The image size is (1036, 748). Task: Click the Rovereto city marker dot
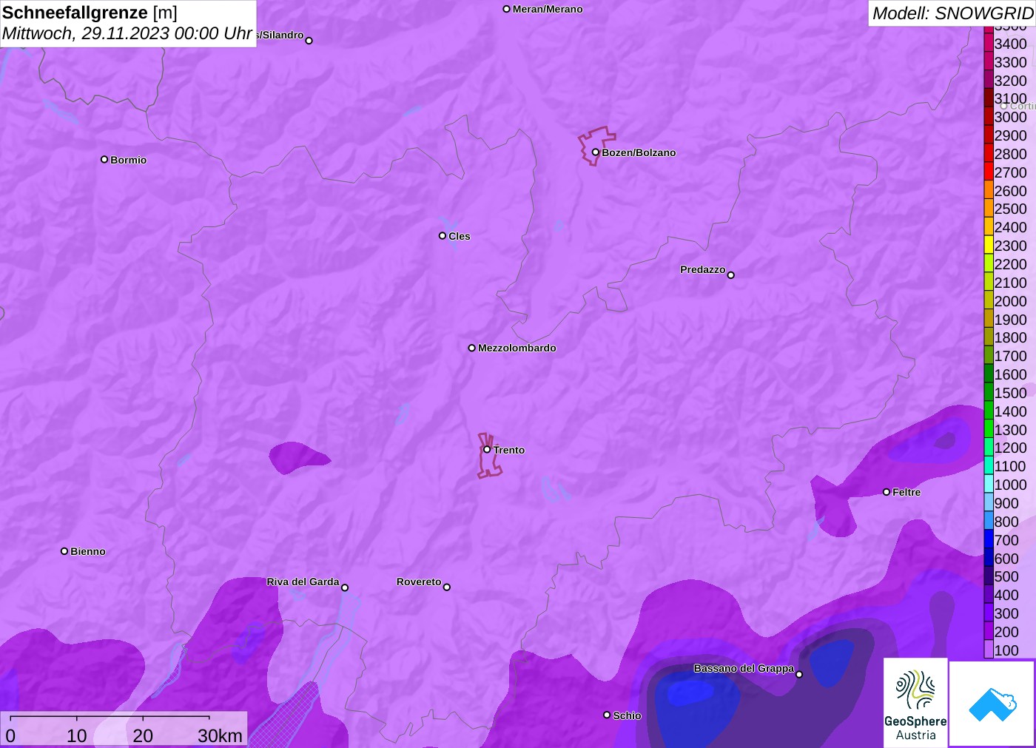[447, 587]
